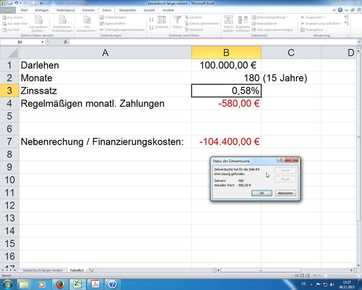Open the Sortieren dialog

click(162, 23)
